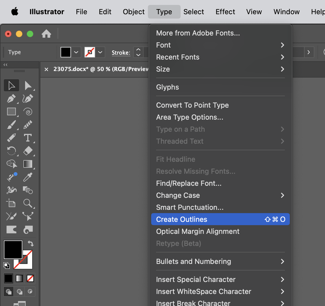This screenshot has height=306, width=325.
Task: Expand the Recent Fonts submenu
Action: point(220,57)
